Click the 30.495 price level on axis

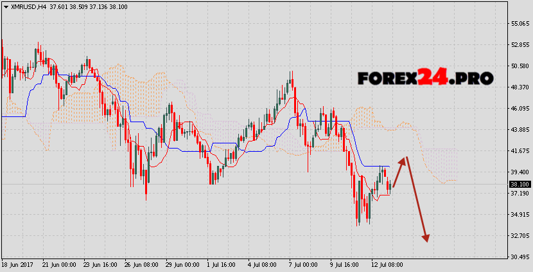pos(519,257)
